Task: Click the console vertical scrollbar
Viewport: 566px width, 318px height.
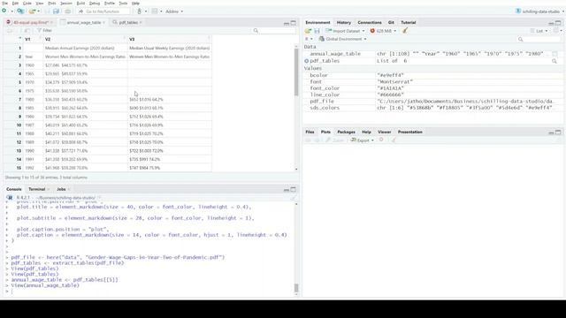Action: pyautogui.click(x=296, y=288)
